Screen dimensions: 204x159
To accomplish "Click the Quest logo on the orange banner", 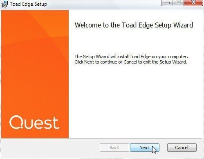I will (x=34, y=123).
